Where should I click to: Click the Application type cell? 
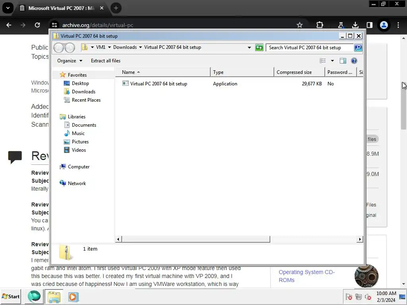coord(225,84)
